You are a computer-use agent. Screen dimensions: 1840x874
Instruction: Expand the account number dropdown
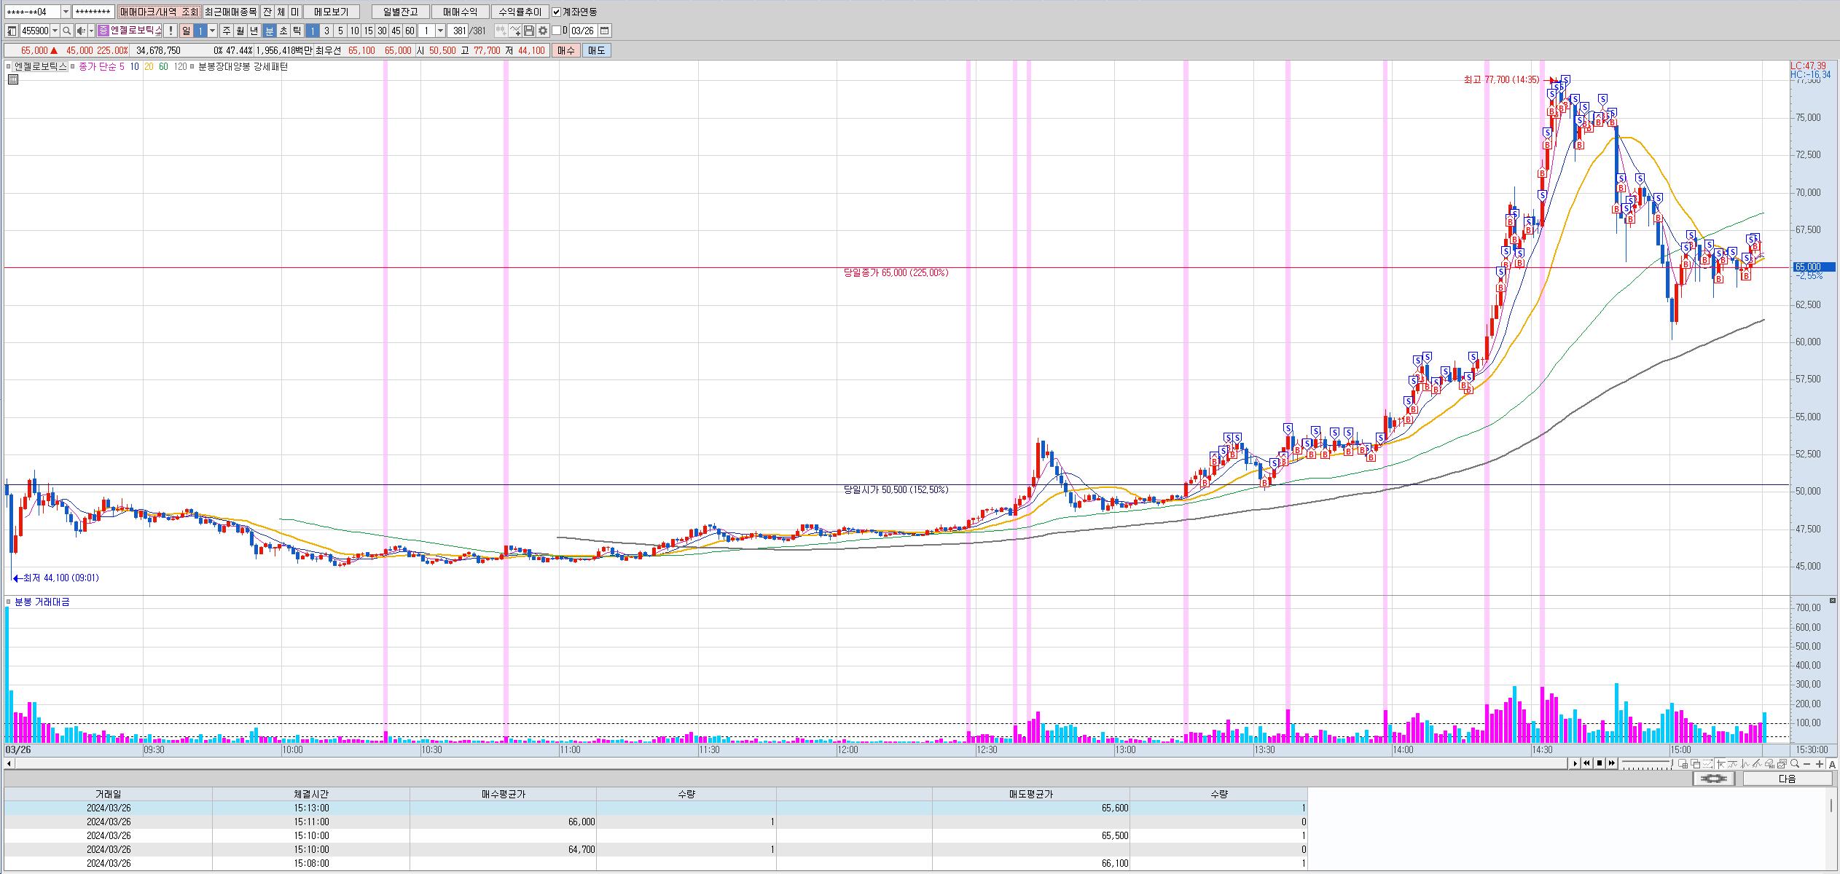[x=66, y=12]
